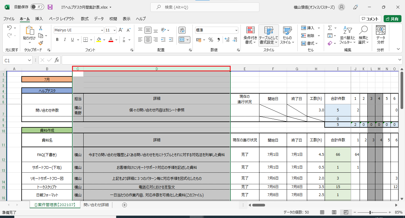
Task: Click the AutoSum sigma icon
Action: [x=330, y=28]
